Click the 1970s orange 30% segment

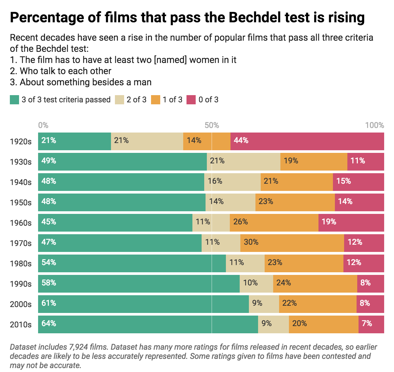[x=292, y=243]
